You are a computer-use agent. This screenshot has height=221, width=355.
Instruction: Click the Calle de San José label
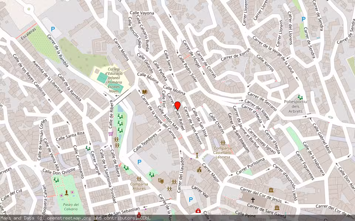pos(199,122)
